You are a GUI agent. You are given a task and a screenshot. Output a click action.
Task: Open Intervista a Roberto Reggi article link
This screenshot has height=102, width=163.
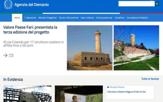(x=126, y=92)
